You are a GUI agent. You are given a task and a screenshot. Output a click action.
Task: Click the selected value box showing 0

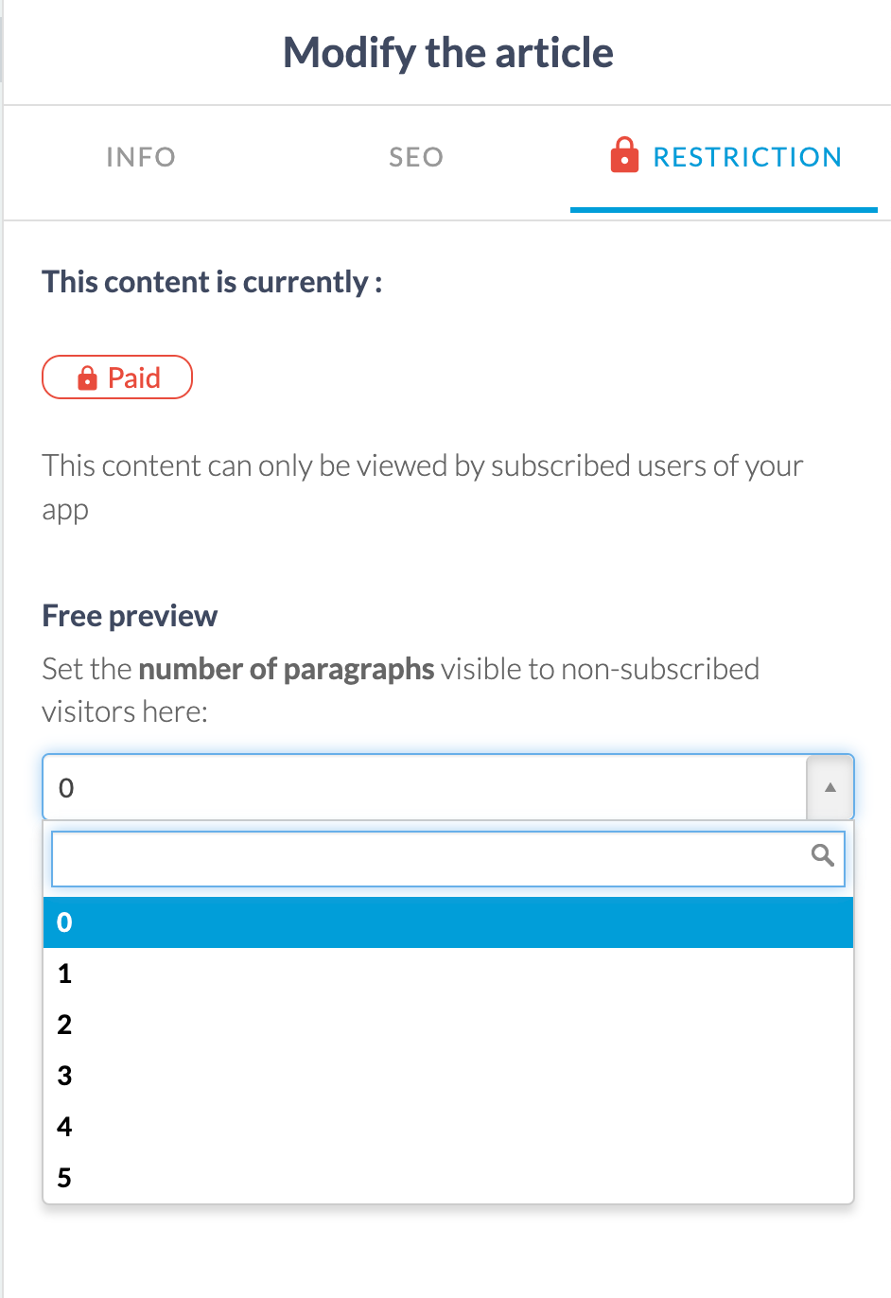(425, 787)
